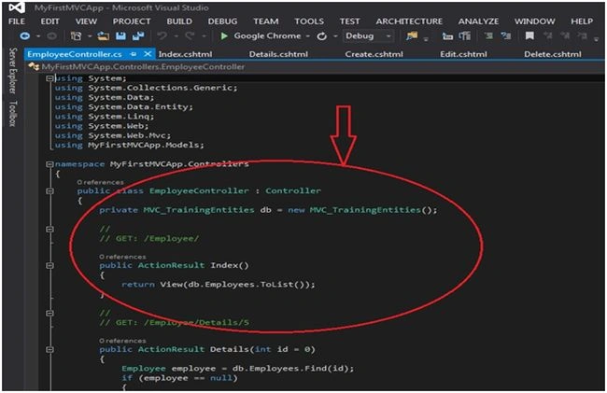Click the Decrease Indent icon

[447, 36]
